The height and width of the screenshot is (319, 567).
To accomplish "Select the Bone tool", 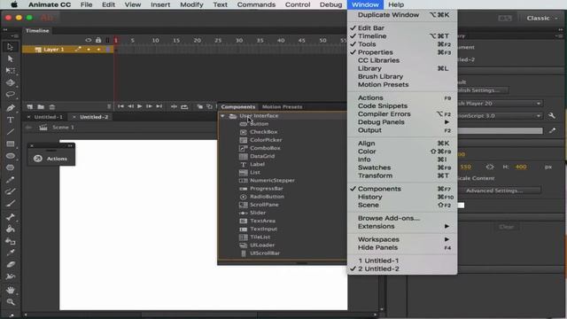I will coord(10,217).
